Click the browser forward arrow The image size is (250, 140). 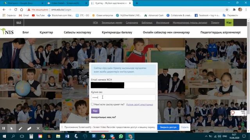[x=10, y=9]
